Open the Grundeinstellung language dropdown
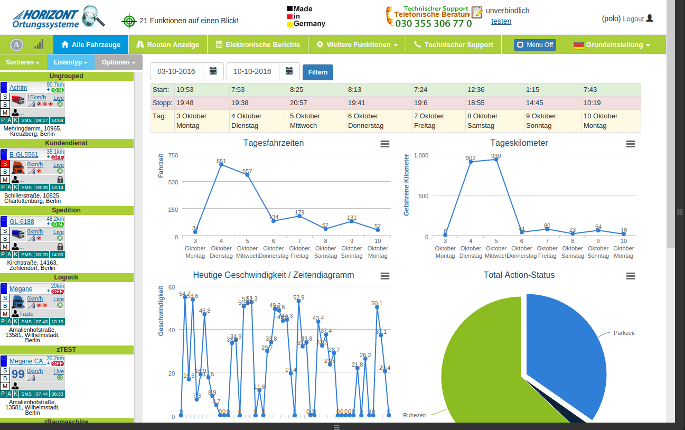This screenshot has height=430, width=685. tap(612, 45)
